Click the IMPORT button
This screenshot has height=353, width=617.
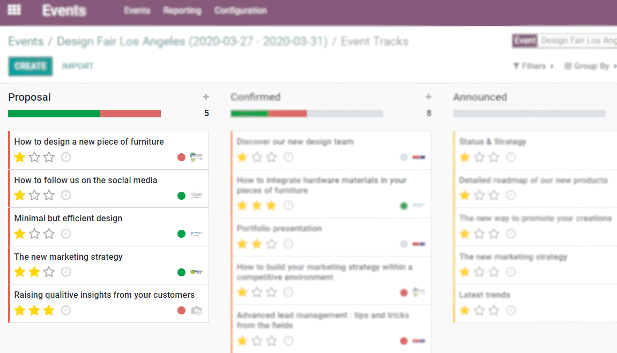coord(78,66)
